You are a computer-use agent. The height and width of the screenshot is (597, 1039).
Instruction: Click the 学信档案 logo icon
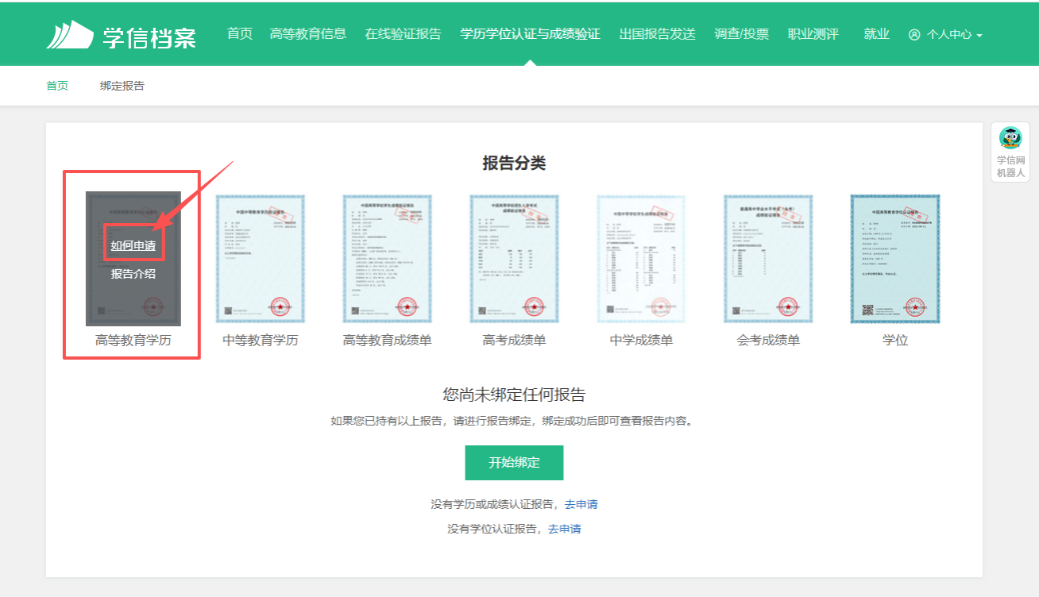[70, 35]
